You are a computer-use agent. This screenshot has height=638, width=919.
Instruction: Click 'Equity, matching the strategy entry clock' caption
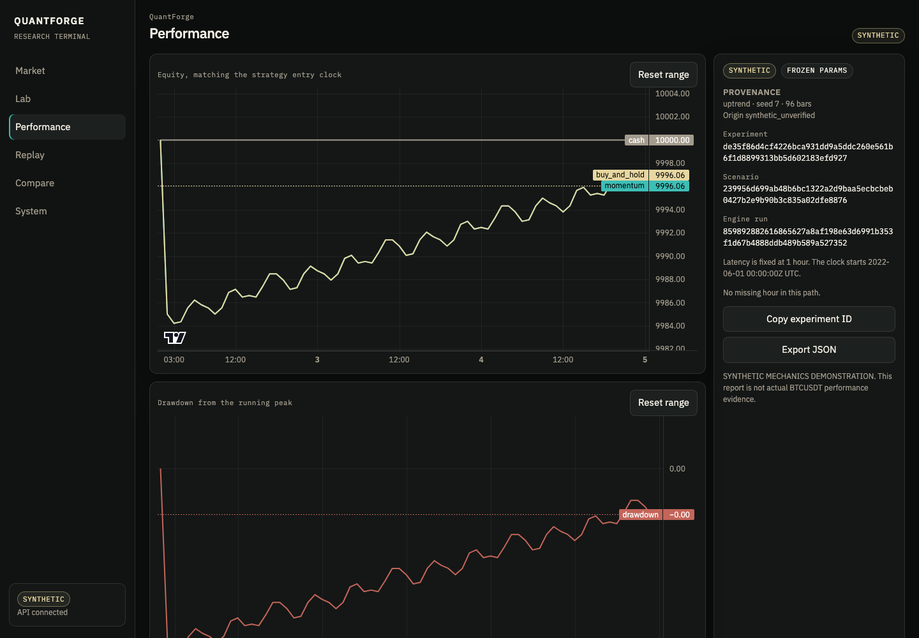pyautogui.click(x=250, y=75)
